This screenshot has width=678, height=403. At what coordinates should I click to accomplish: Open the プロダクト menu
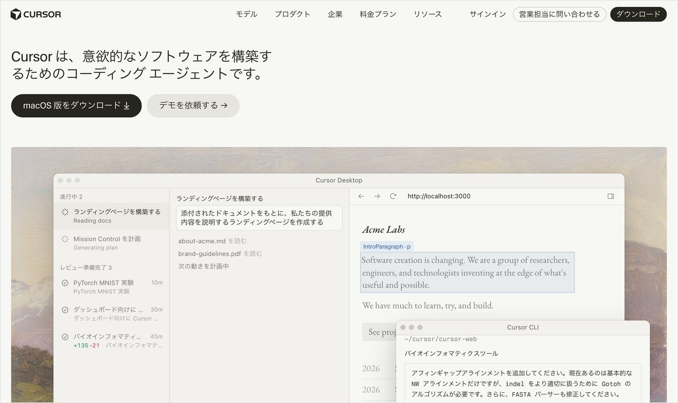point(293,14)
